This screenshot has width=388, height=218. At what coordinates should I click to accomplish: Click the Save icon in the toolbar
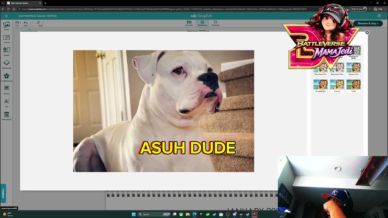point(17,23)
